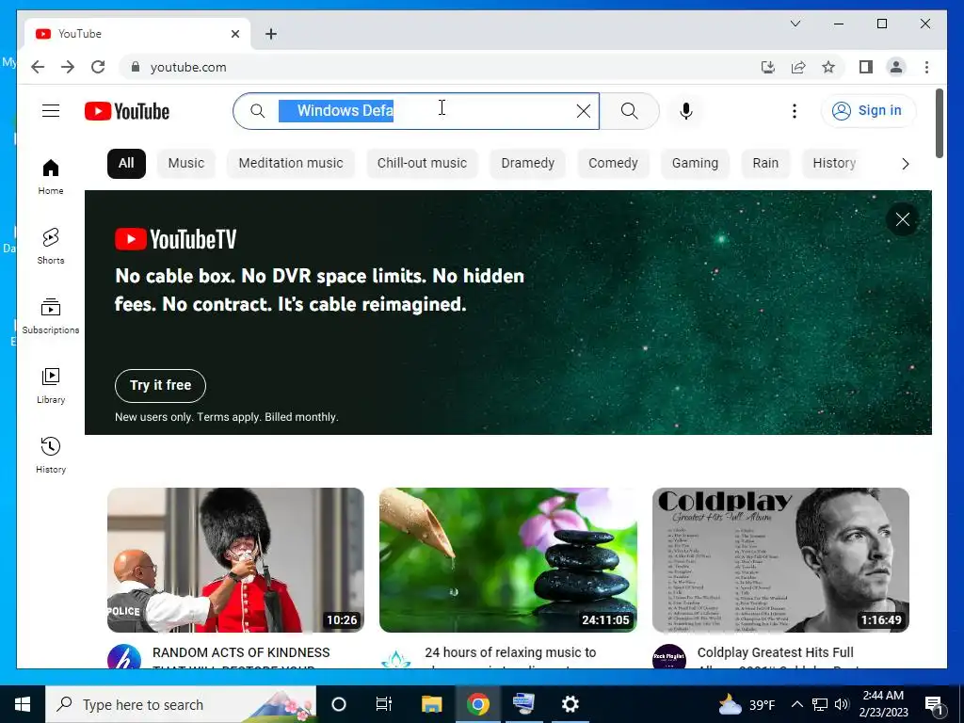Go to Home in sidebar
This screenshot has width=964, height=723.
point(51,176)
